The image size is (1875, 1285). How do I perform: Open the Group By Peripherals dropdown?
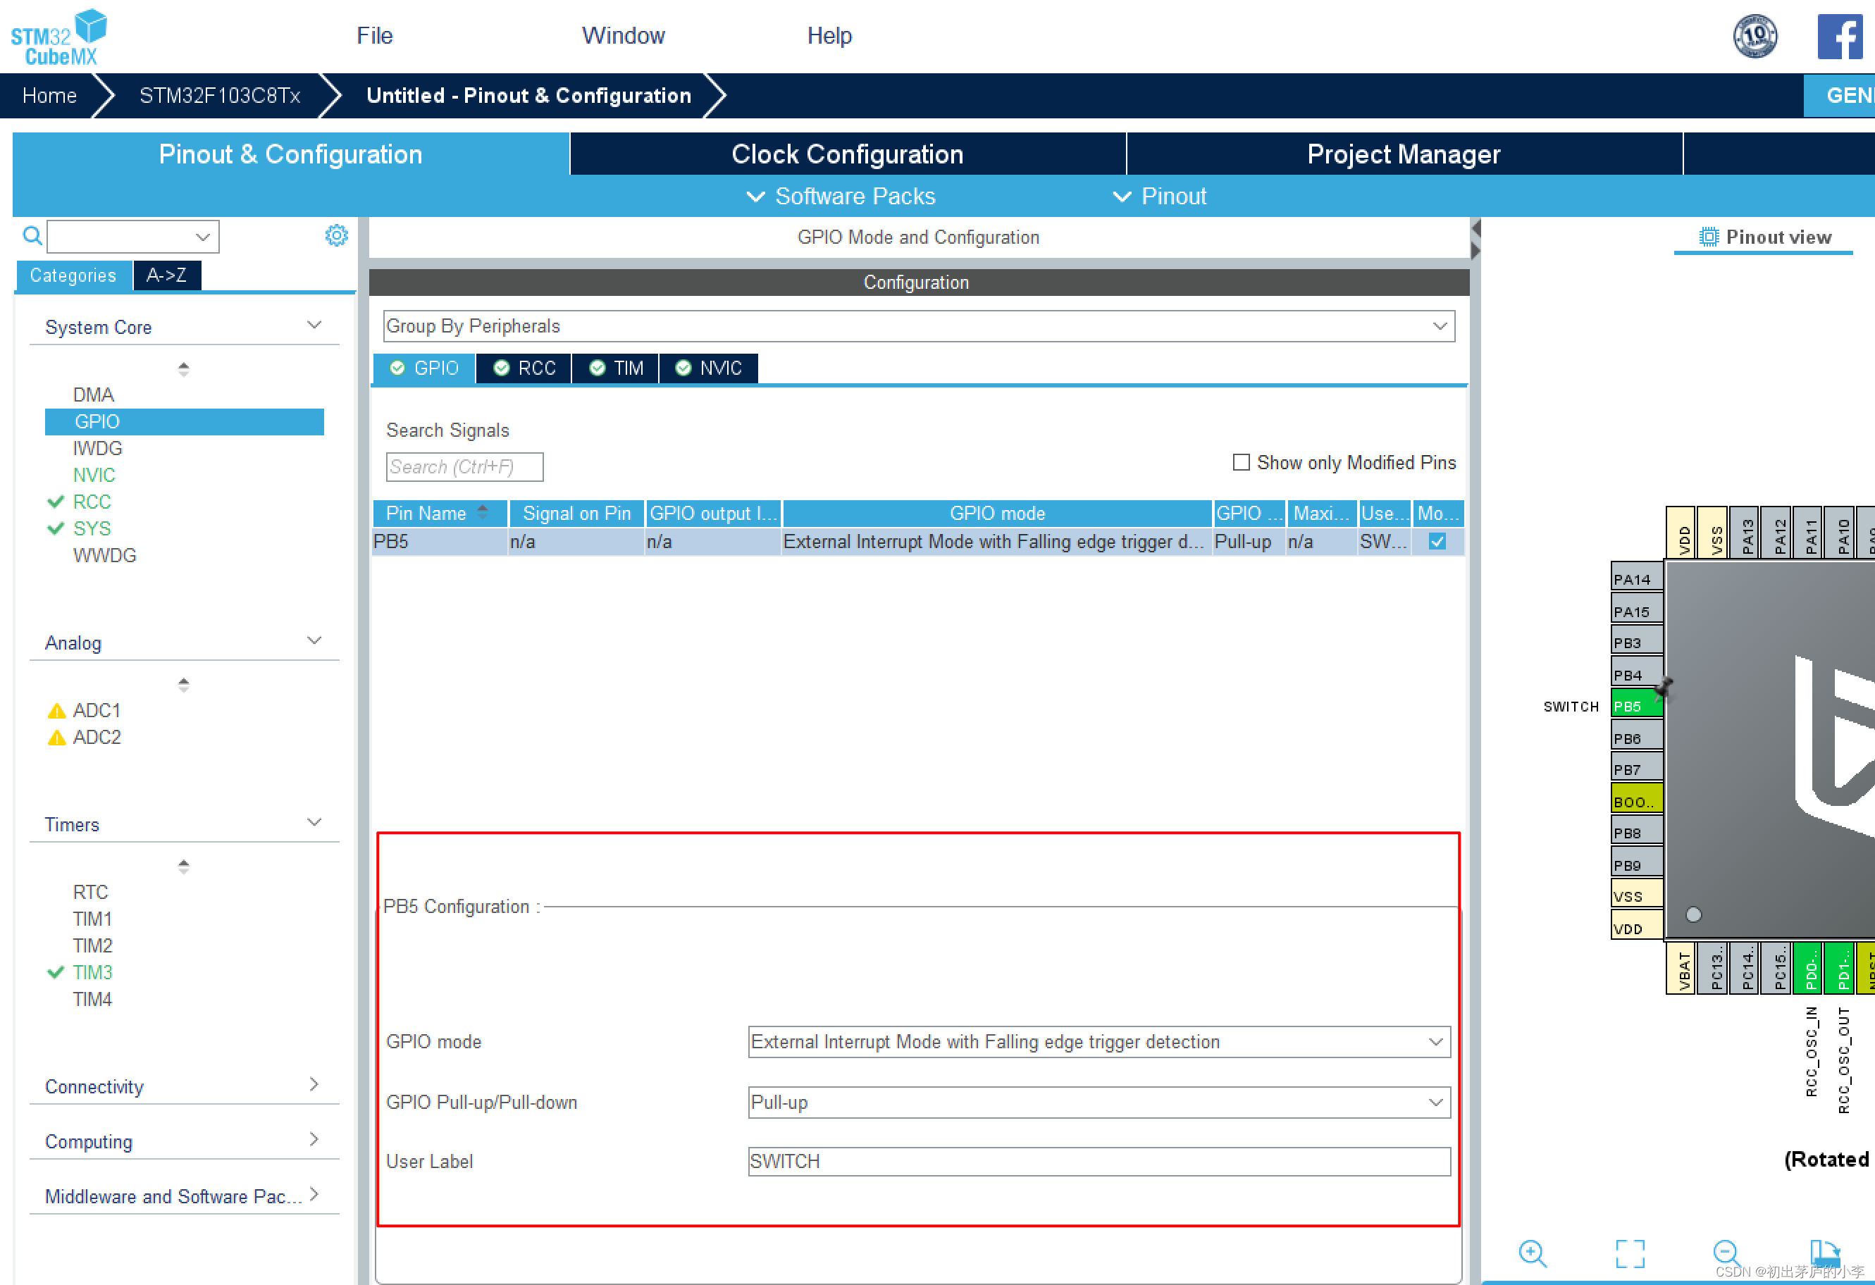click(x=918, y=326)
